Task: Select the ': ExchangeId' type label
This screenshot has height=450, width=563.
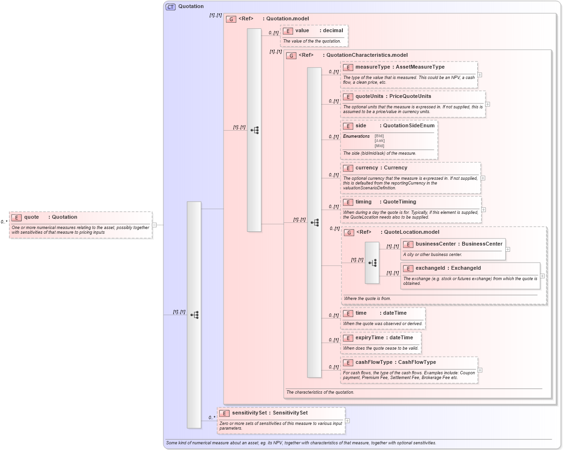Action: point(464,268)
